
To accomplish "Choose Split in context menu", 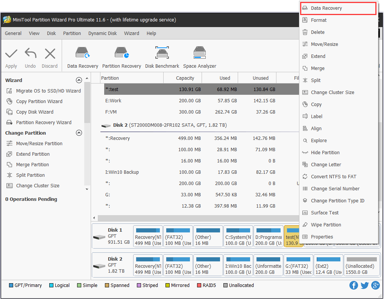I will point(338,80).
